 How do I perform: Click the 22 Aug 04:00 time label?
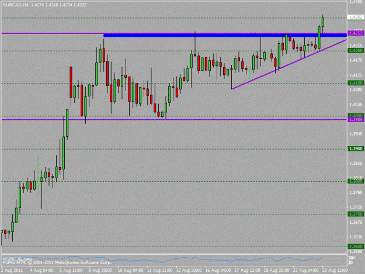[x=305, y=270]
